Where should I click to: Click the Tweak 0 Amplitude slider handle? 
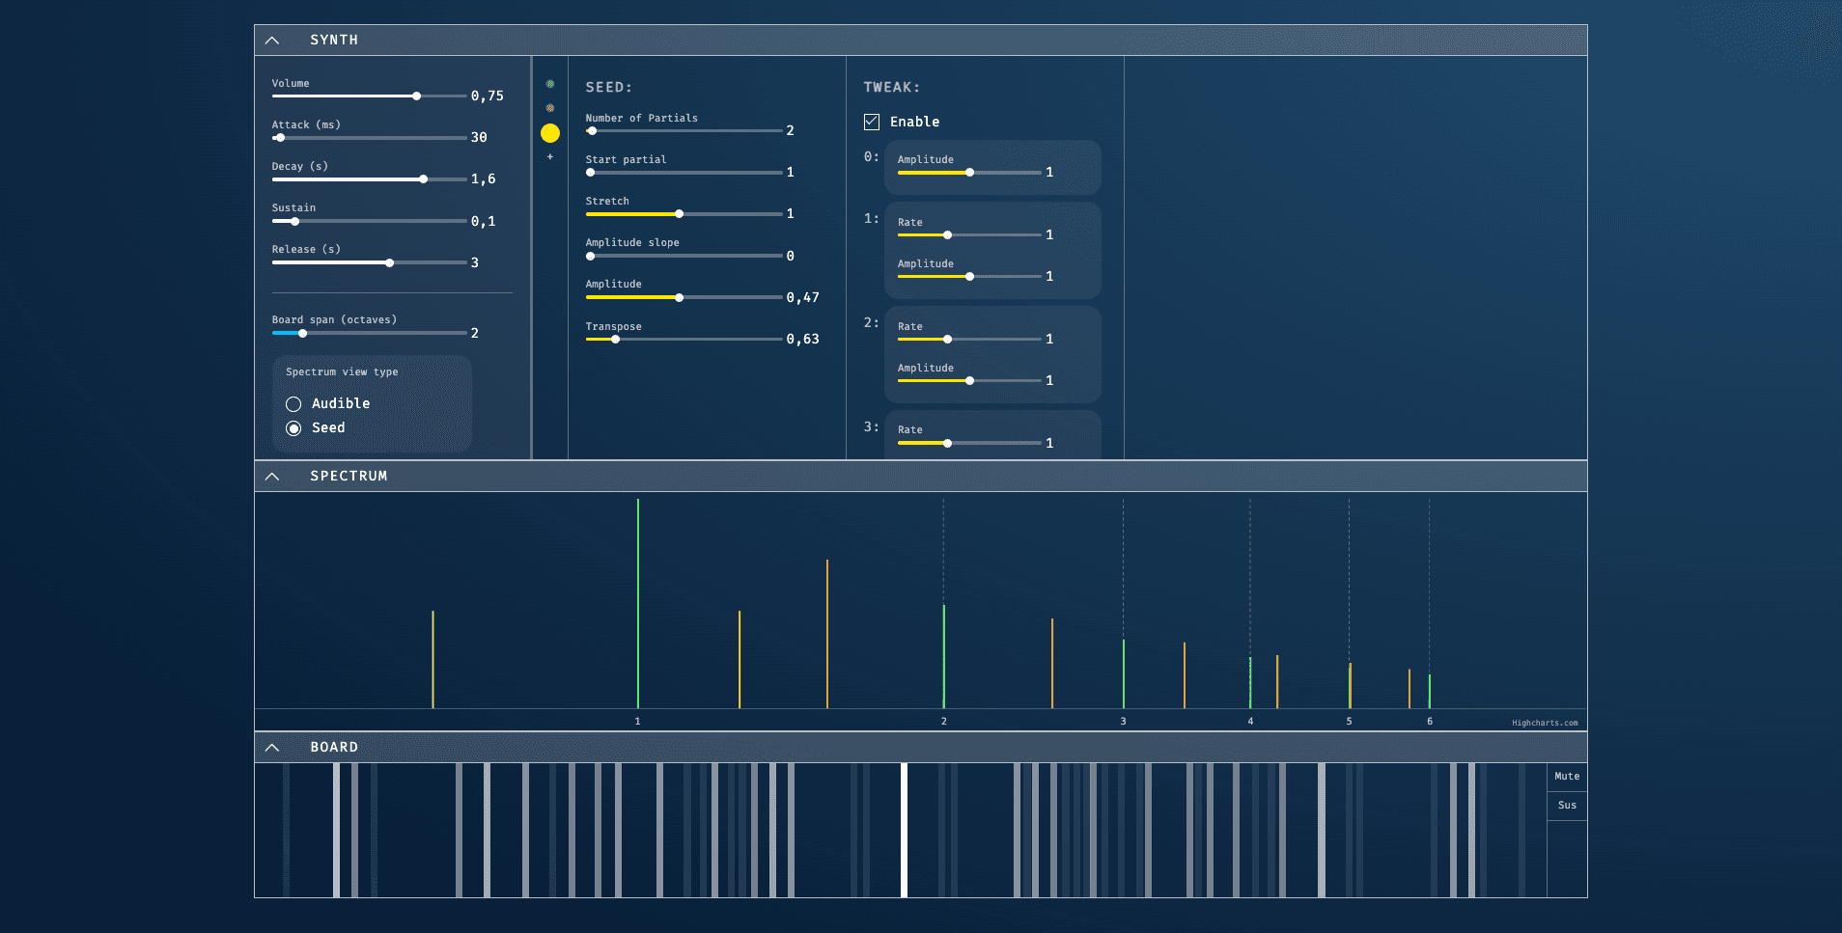[970, 173]
